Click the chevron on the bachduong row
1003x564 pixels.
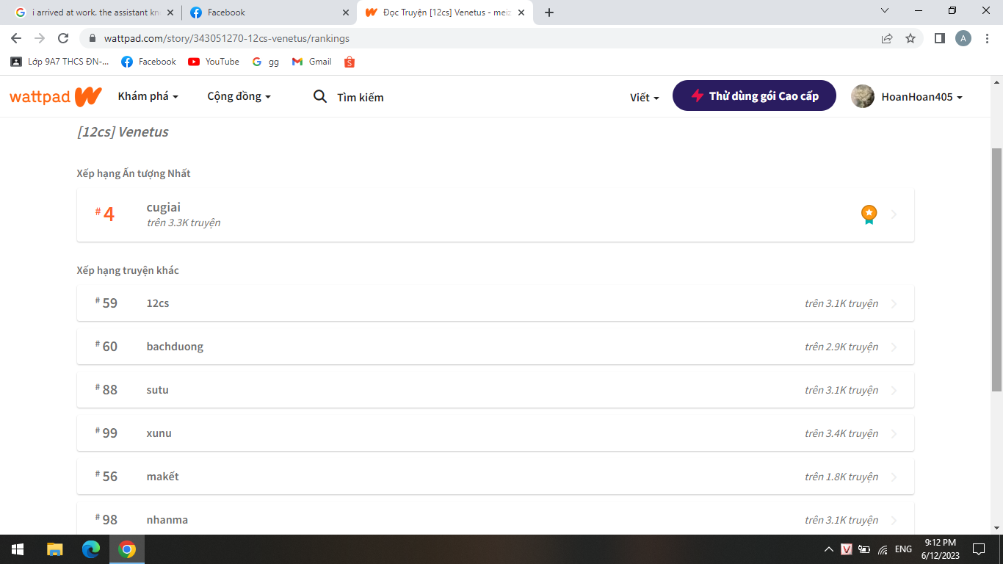pyautogui.click(x=894, y=347)
